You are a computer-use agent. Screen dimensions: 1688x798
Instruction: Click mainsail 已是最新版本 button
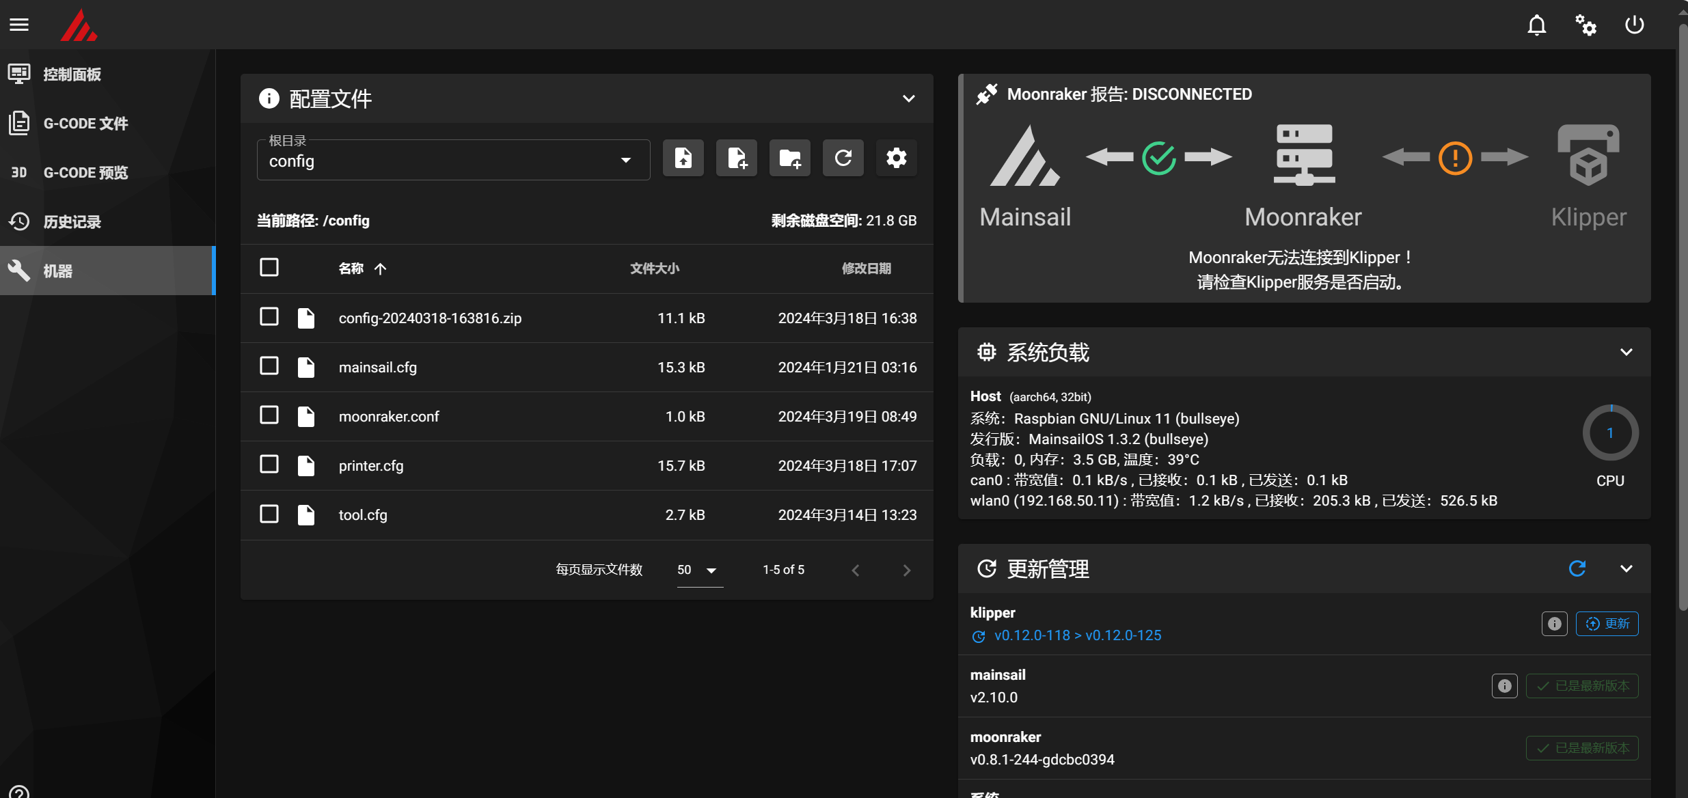point(1582,686)
